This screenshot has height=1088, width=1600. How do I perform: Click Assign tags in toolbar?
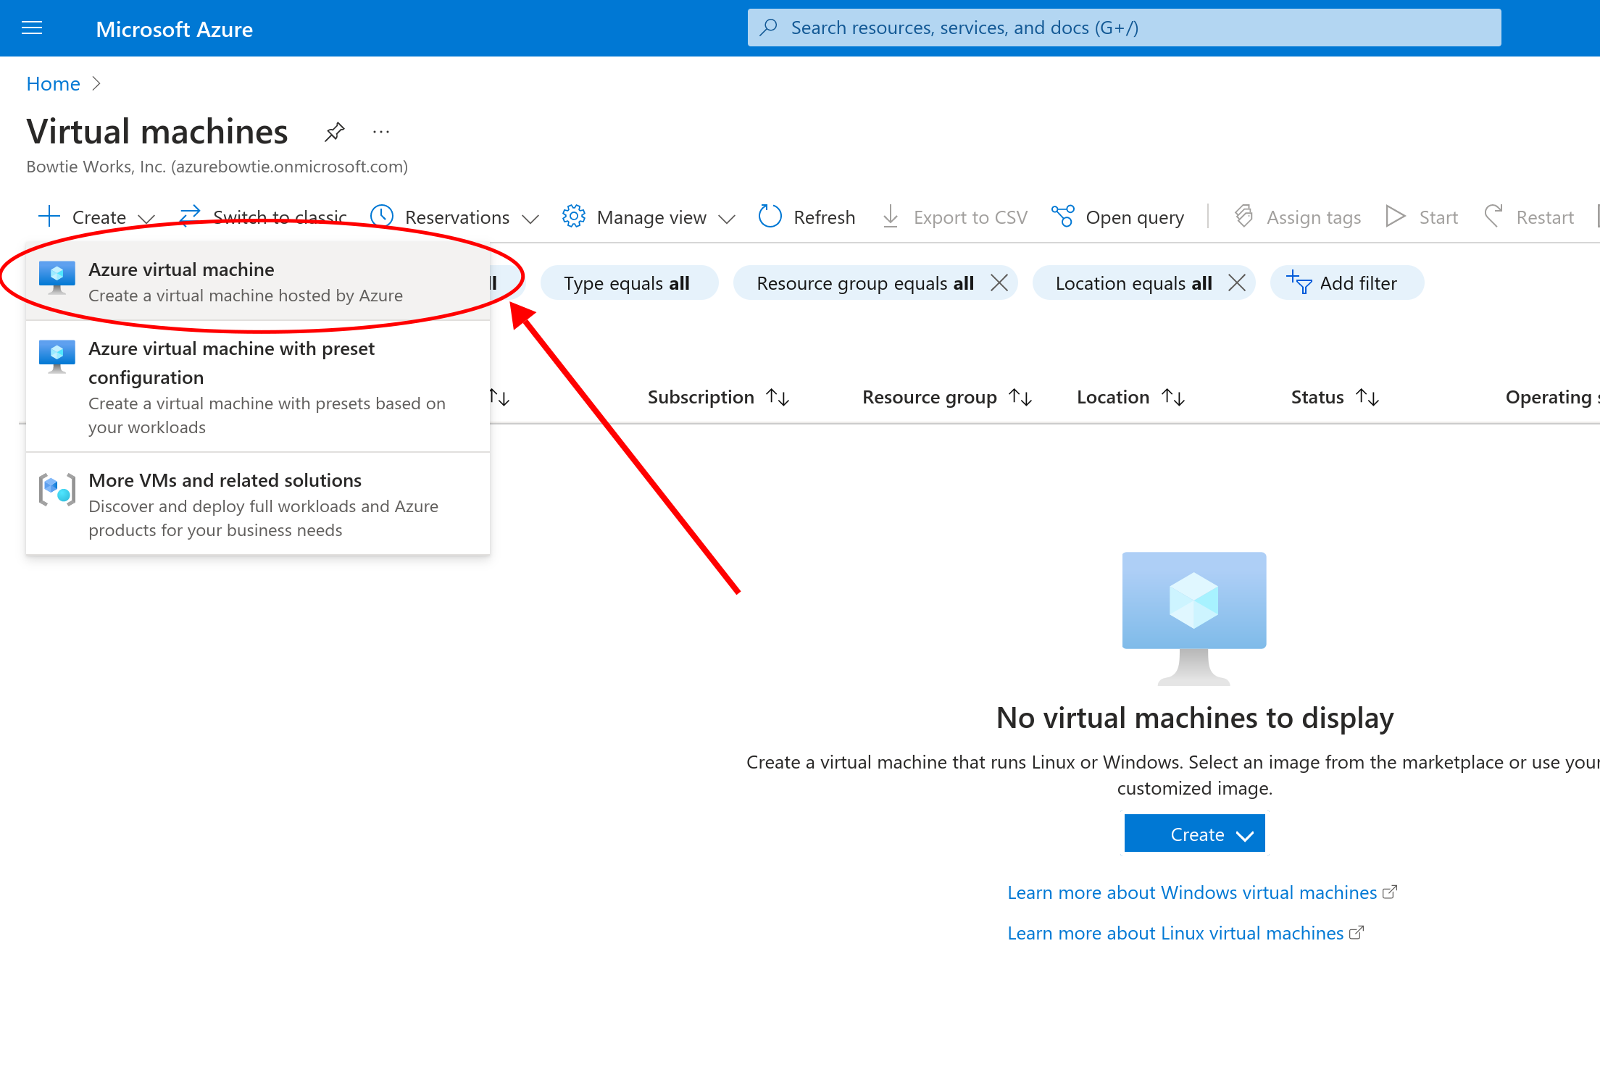pos(1298,217)
